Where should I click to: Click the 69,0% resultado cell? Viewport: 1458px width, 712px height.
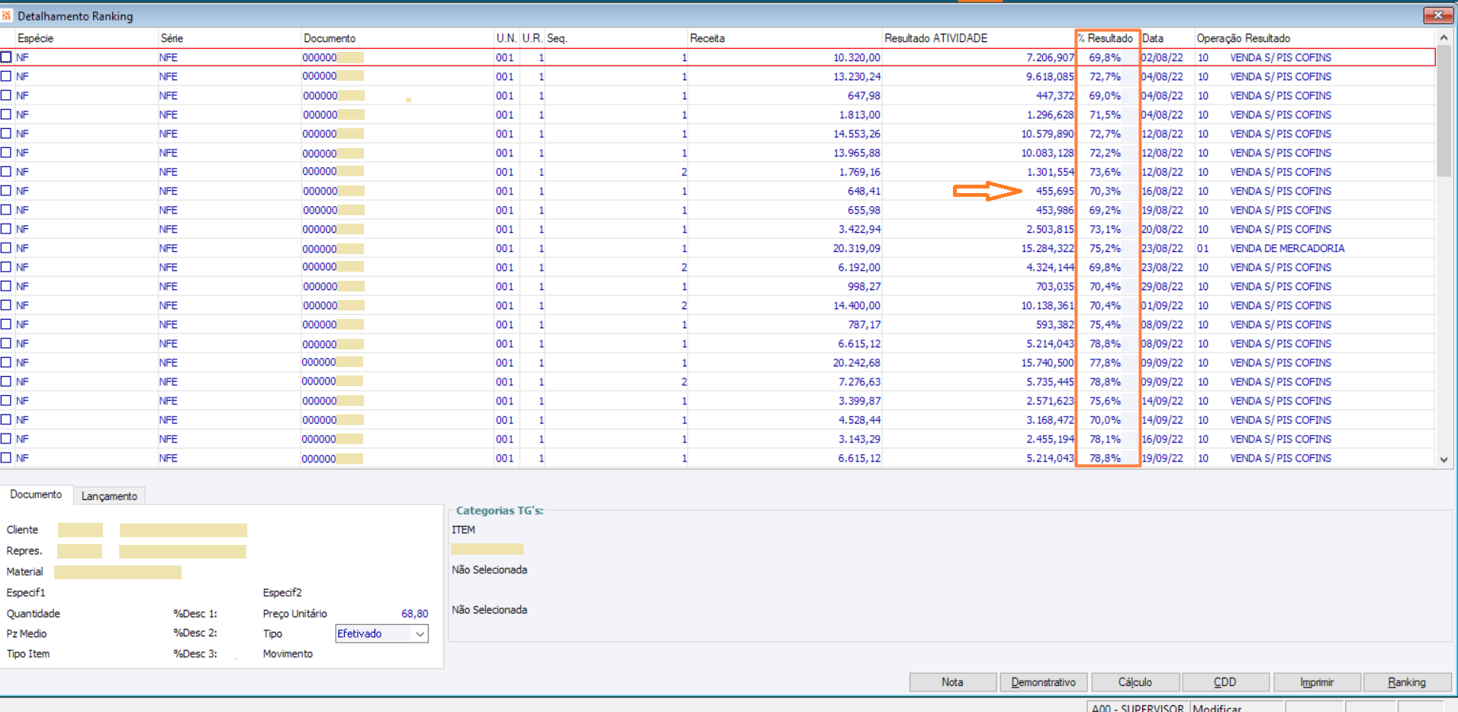[1105, 95]
